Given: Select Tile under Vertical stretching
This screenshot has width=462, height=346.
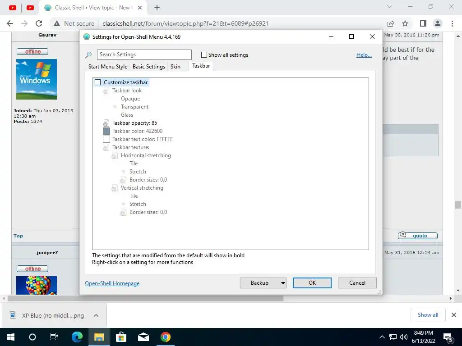Looking at the screenshot, I should [134, 196].
